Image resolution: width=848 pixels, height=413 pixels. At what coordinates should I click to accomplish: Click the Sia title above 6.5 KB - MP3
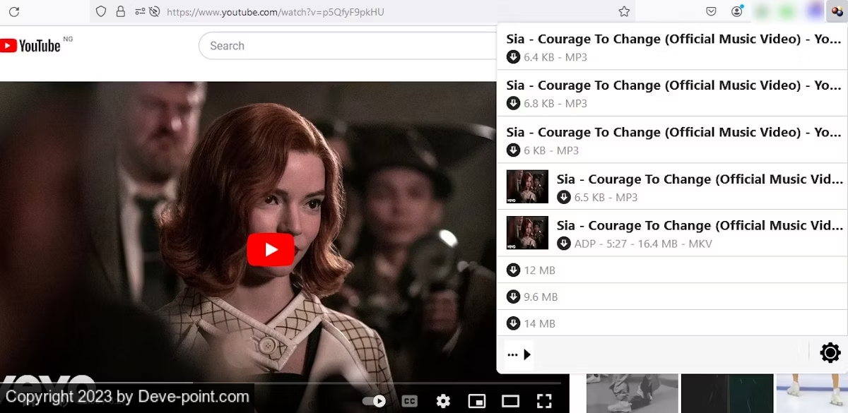700,179
